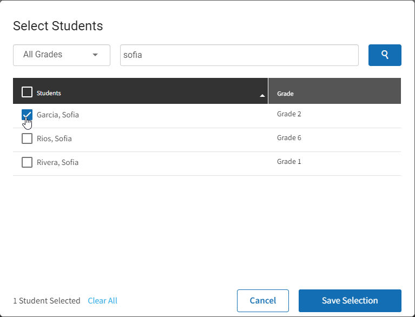The height and width of the screenshot is (317, 415).
Task: Click the magnifying glass search button
Action: click(x=385, y=55)
